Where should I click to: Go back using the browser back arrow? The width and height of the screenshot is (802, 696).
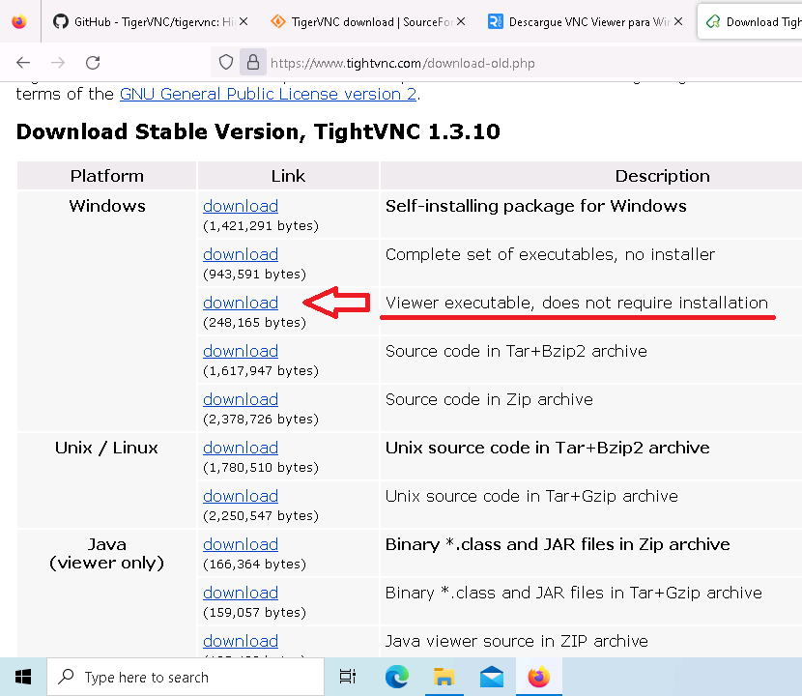pyautogui.click(x=23, y=63)
